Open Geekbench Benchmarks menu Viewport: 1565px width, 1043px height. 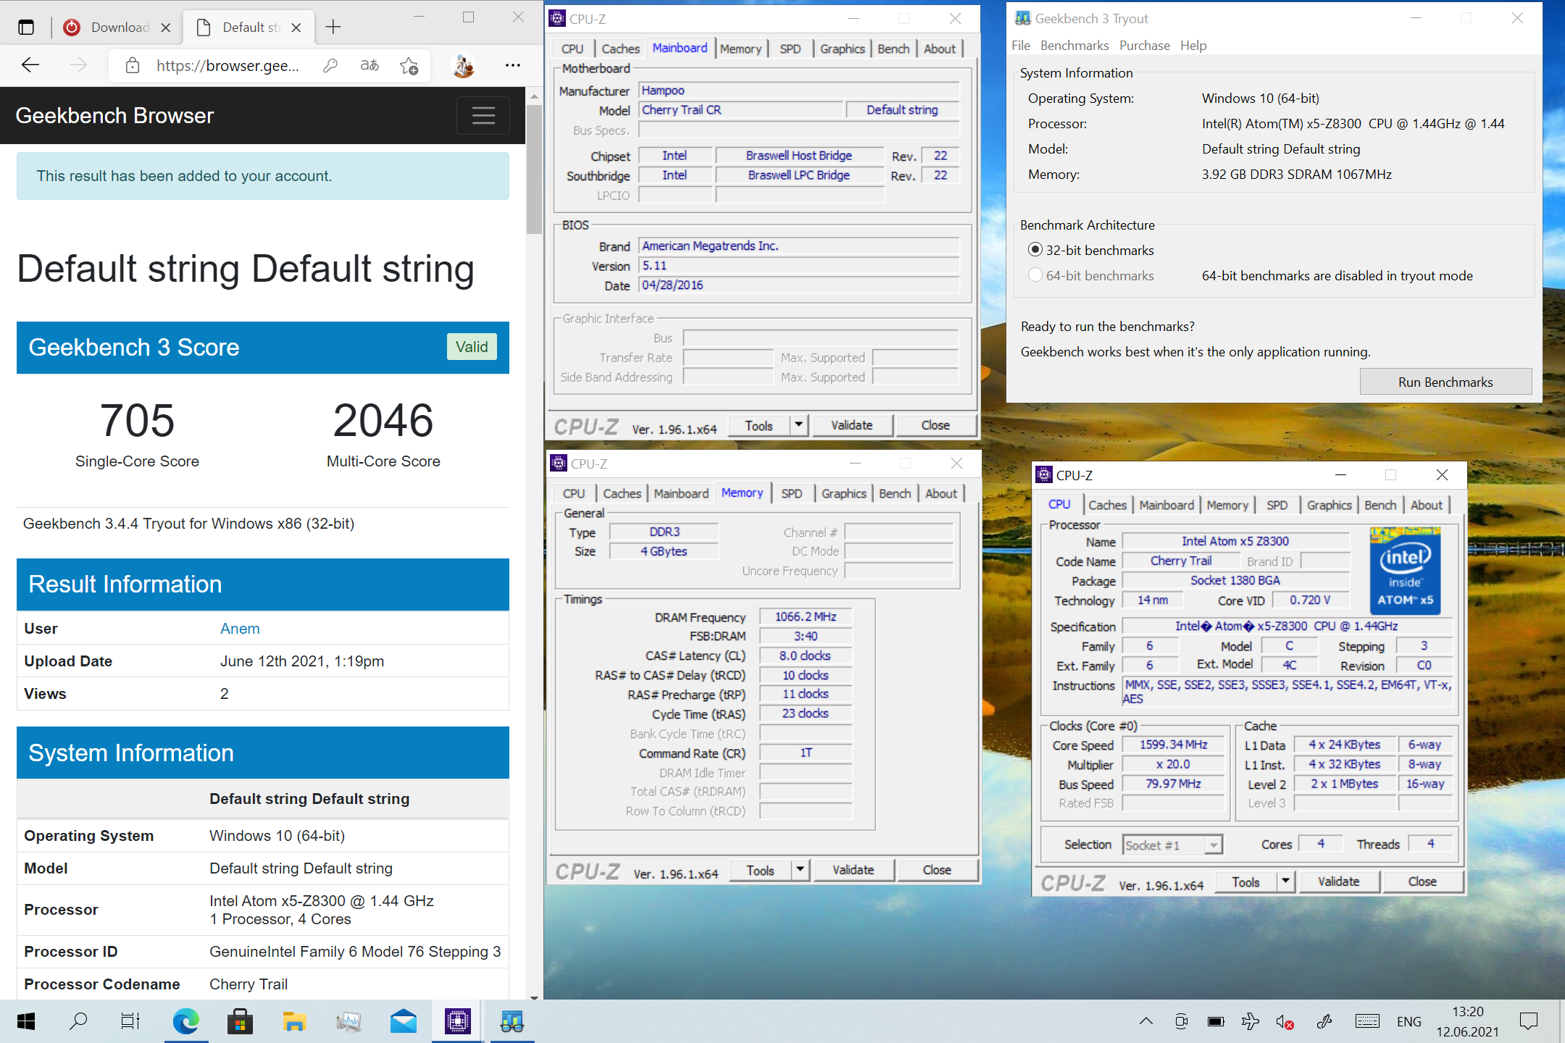(1074, 46)
